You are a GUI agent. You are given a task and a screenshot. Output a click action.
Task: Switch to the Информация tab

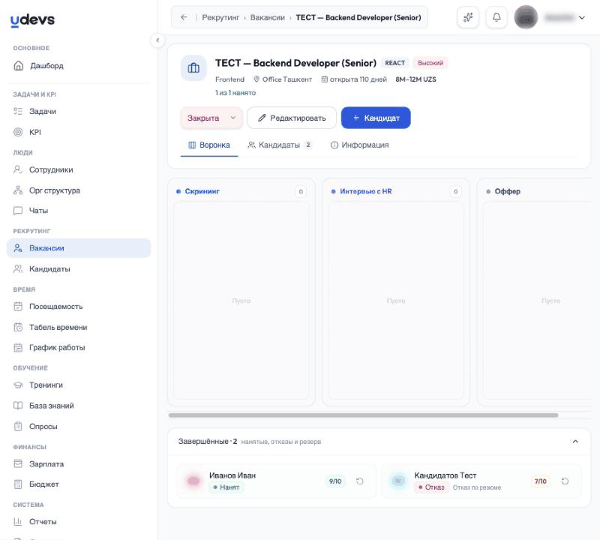click(360, 145)
